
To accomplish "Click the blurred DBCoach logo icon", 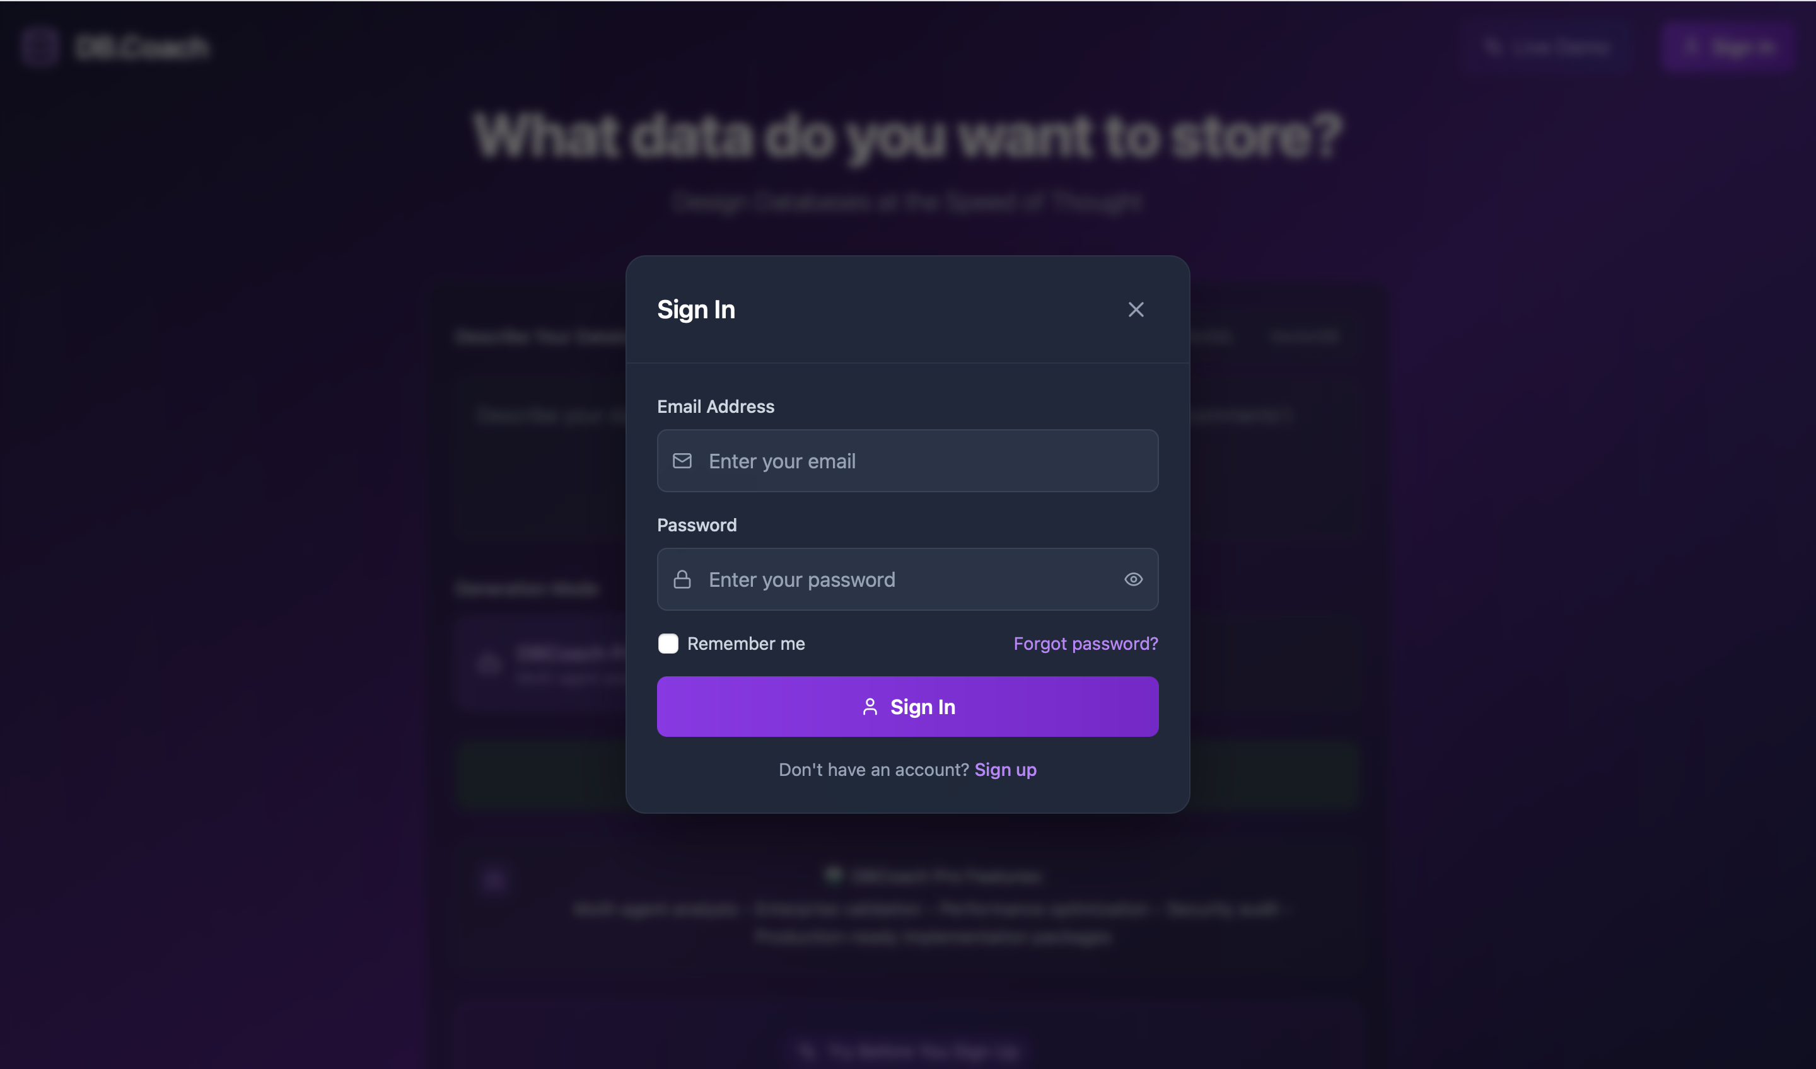I will pyautogui.click(x=39, y=47).
